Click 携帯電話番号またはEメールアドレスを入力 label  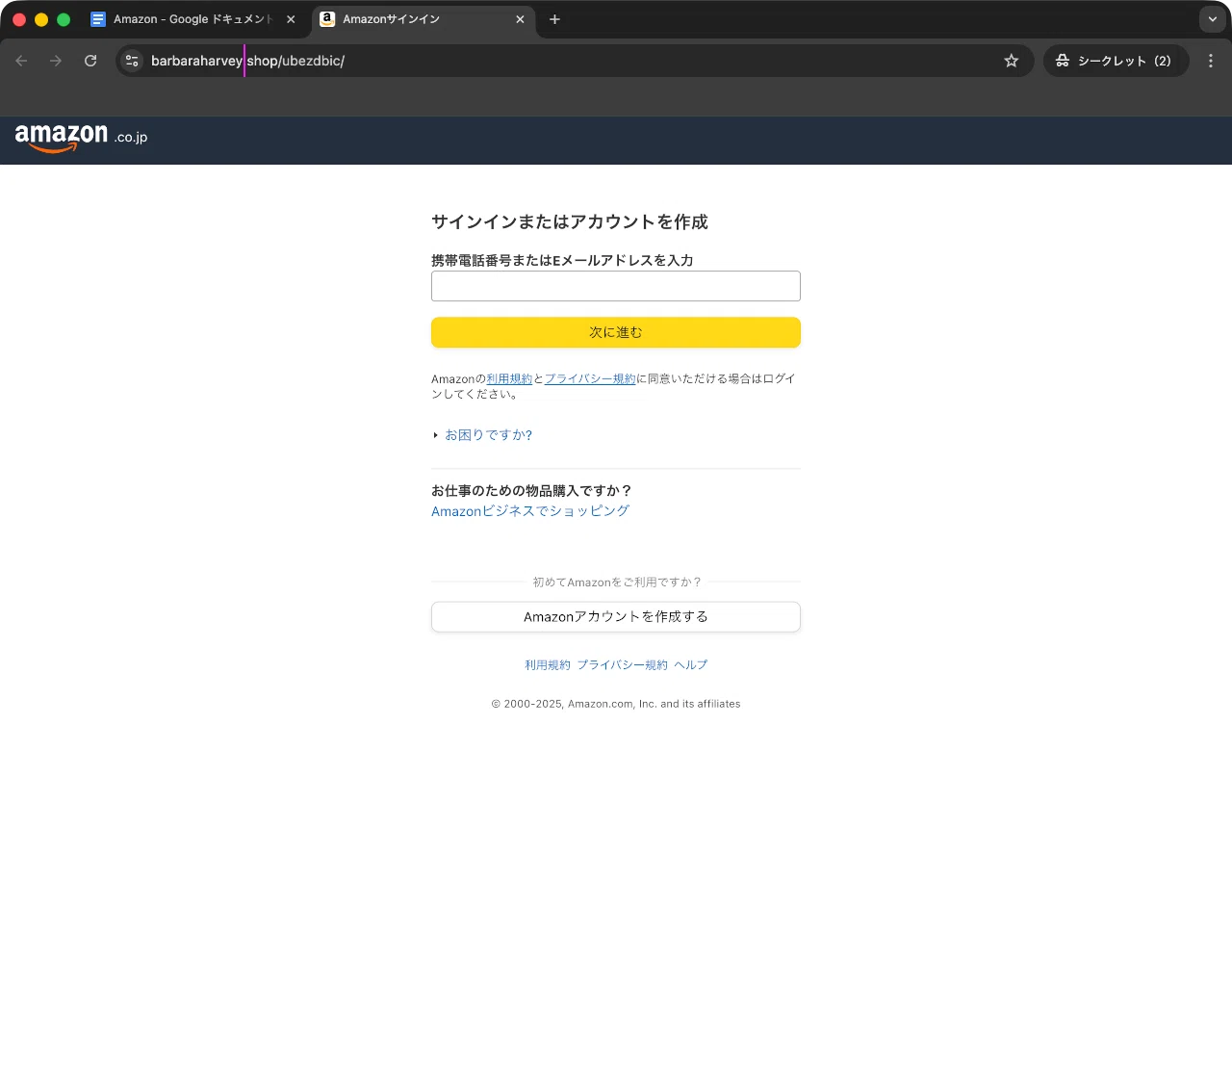(x=562, y=261)
